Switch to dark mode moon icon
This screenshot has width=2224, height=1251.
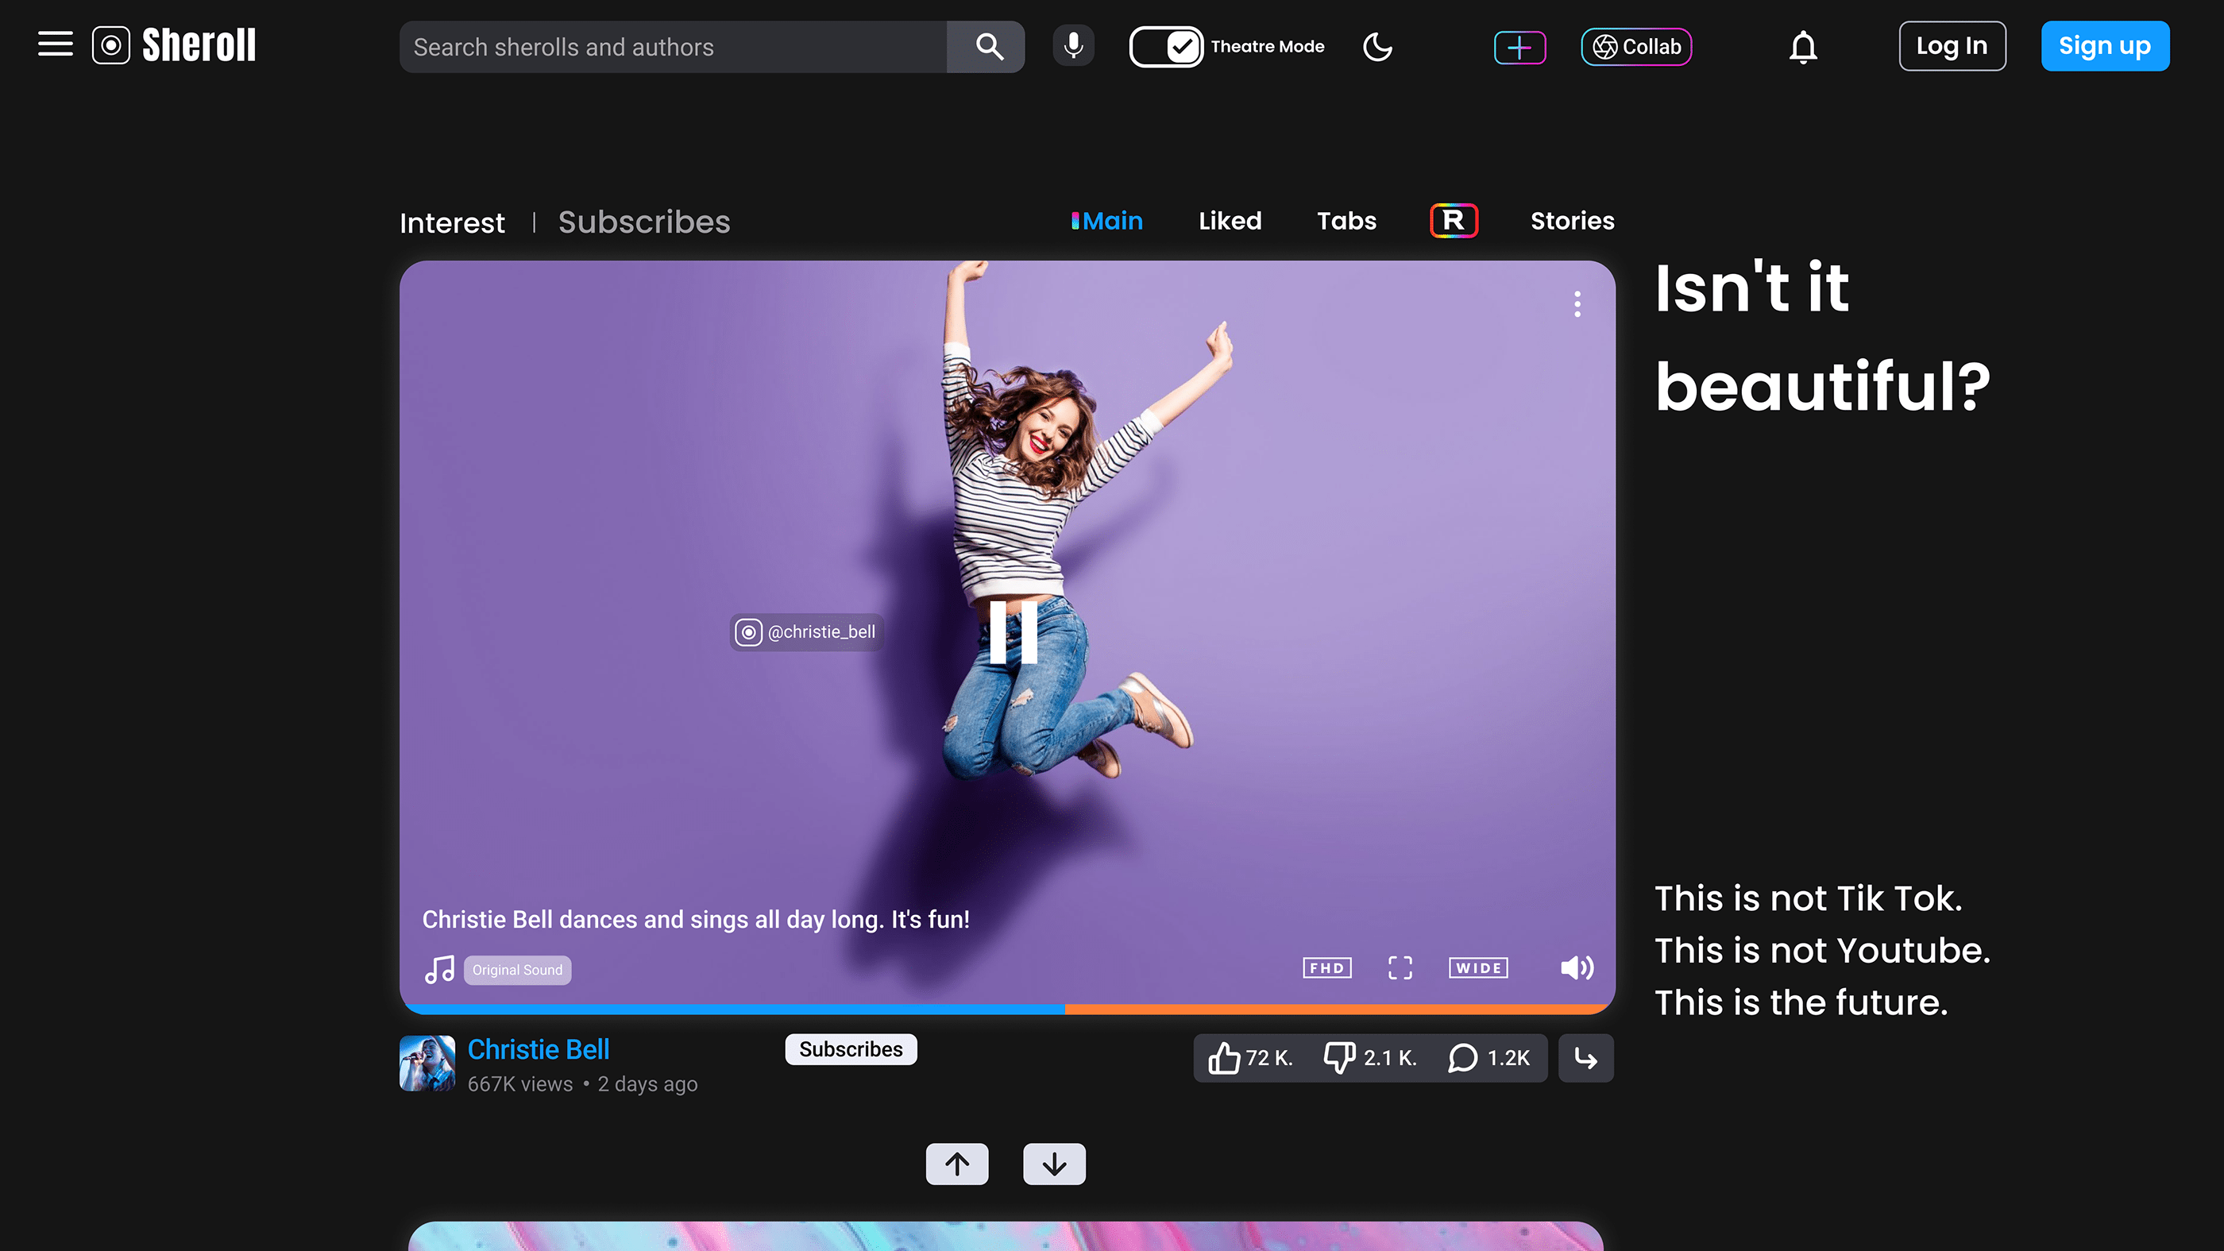point(1378,47)
